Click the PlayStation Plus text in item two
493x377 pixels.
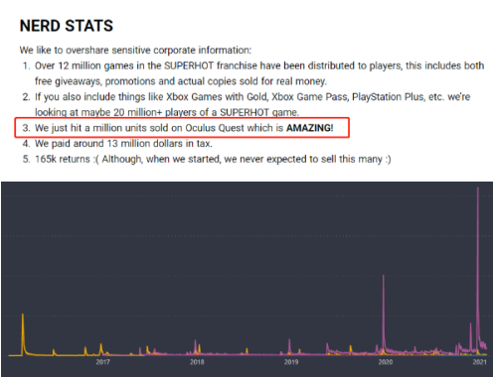pyautogui.click(x=388, y=97)
